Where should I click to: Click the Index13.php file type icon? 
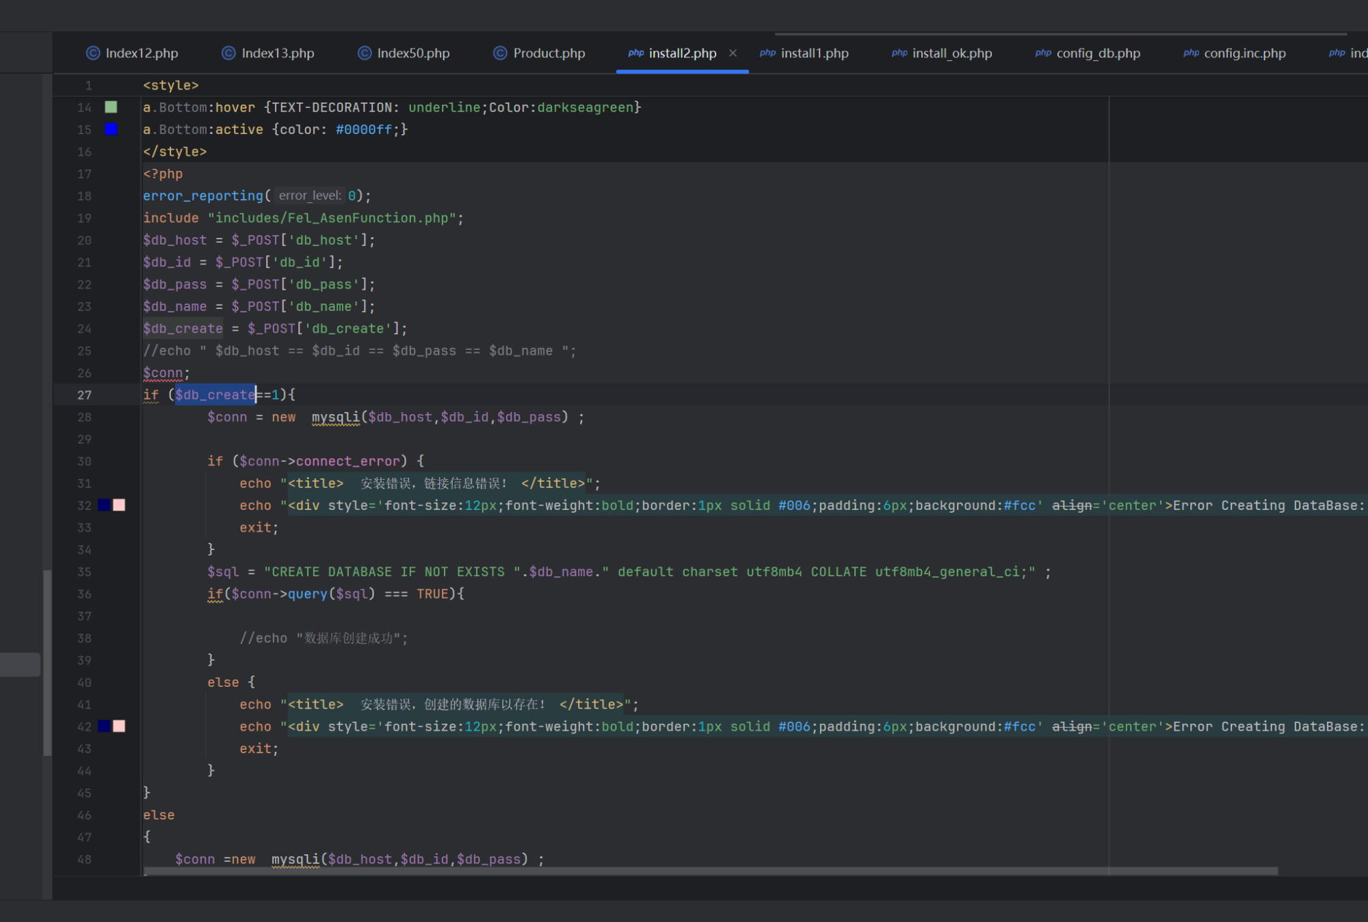(228, 53)
